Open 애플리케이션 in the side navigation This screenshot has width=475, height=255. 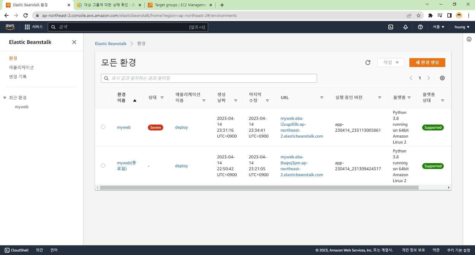[x=21, y=68]
